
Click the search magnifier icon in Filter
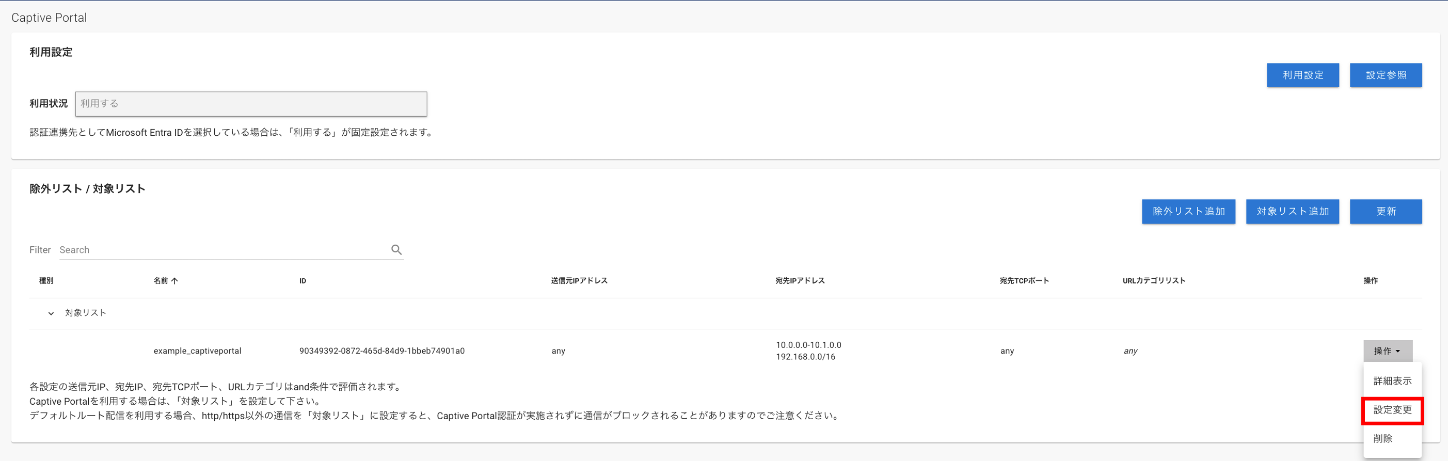point(396,250)
